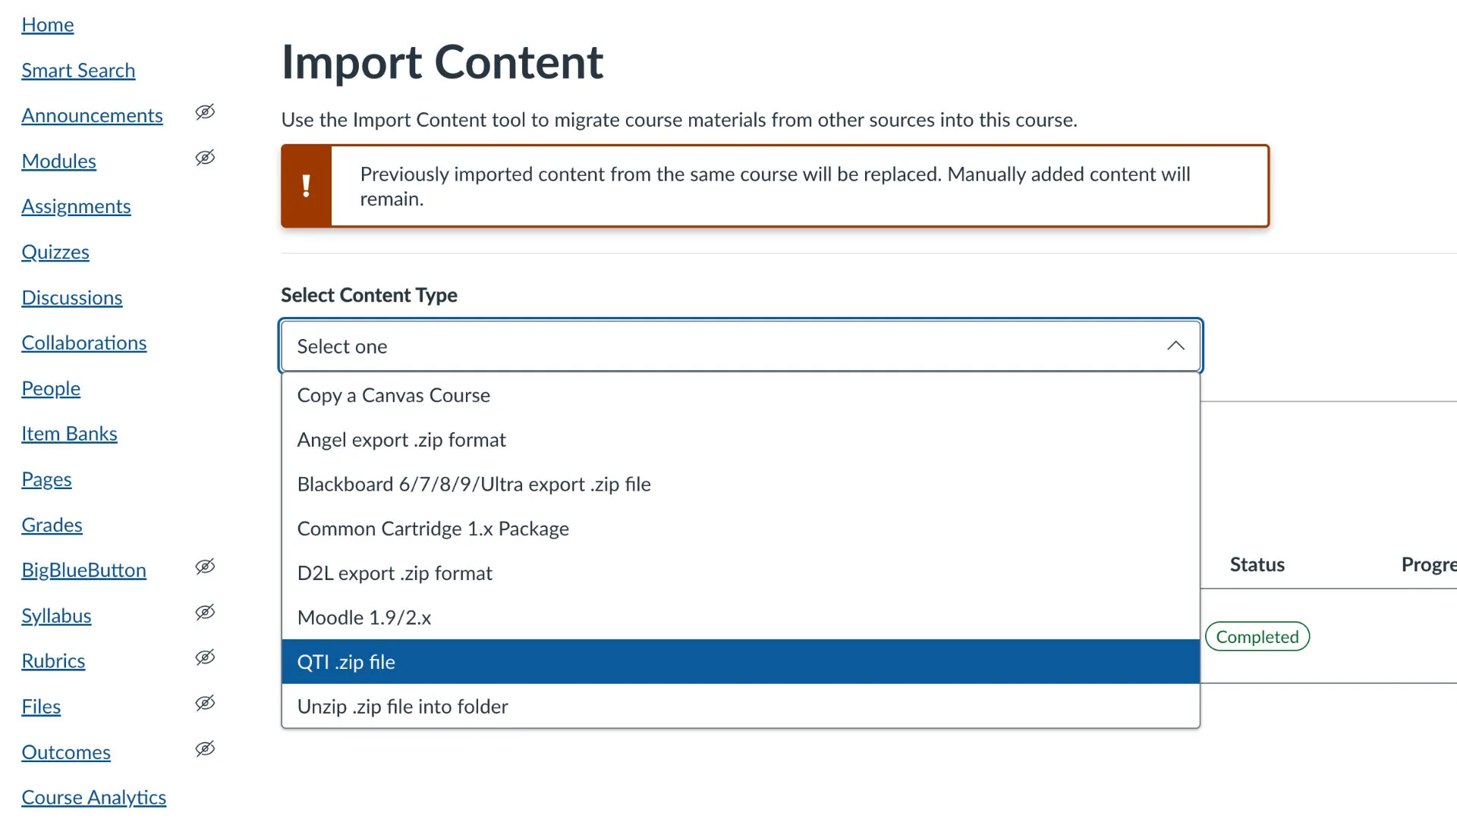This screenshot has width=1457, height=819.
Task: Go to the Grades section
Action: tap(52, 525)
